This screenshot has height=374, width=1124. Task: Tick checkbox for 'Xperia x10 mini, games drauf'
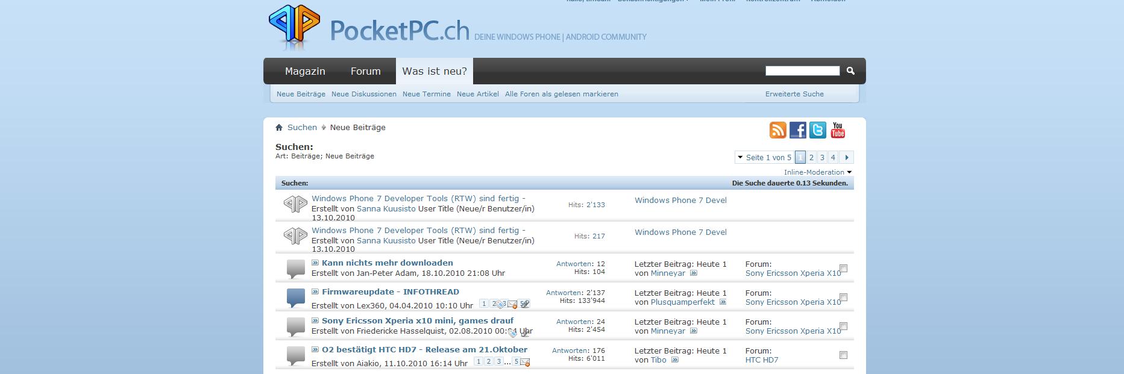(x=843, y=326)
